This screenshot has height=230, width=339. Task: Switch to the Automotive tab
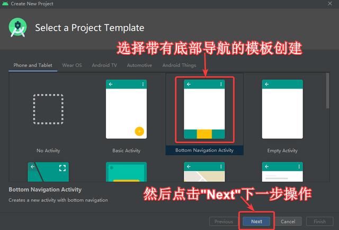pyautogui.click(x=139, y=65)
